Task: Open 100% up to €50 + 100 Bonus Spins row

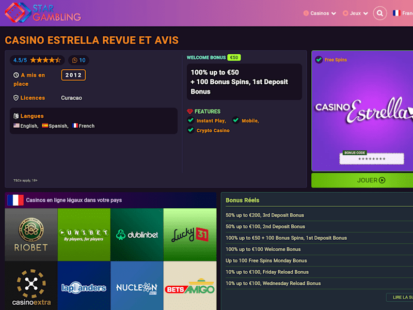Action: point(287,238)
